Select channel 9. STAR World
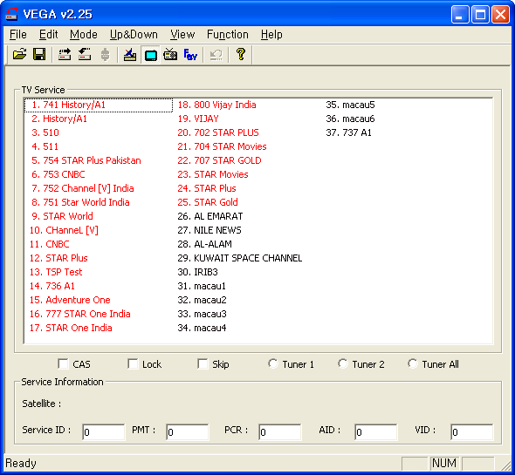This screenshot has width=515, height=475. (x=62, y=216)
